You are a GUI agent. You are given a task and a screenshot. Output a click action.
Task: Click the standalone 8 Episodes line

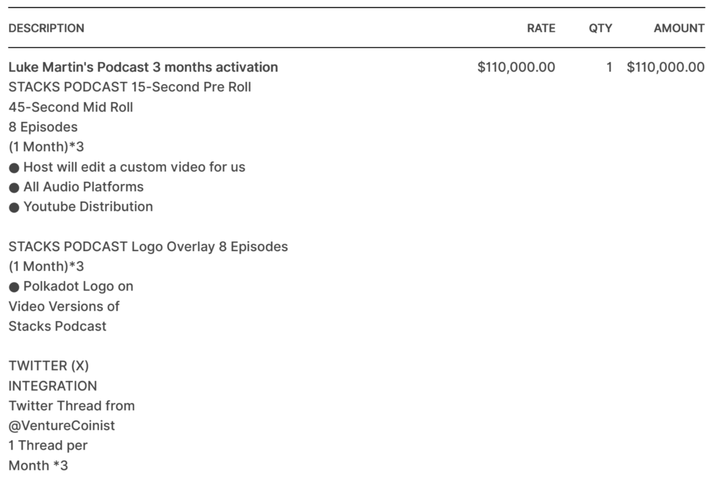pos(43,127)
